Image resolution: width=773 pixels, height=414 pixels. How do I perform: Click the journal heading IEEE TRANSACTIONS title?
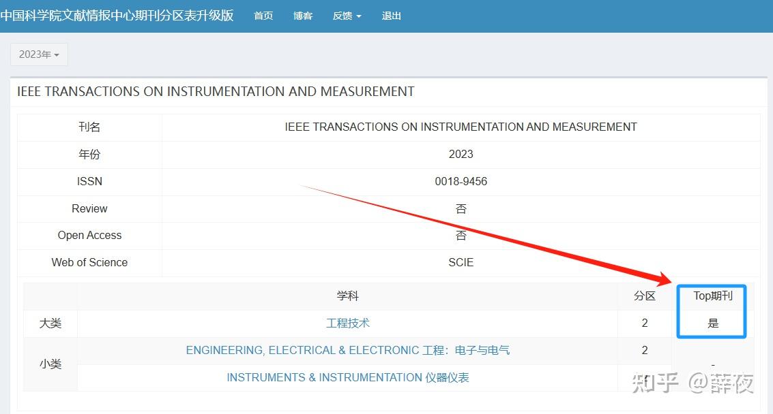pos(216,91)
